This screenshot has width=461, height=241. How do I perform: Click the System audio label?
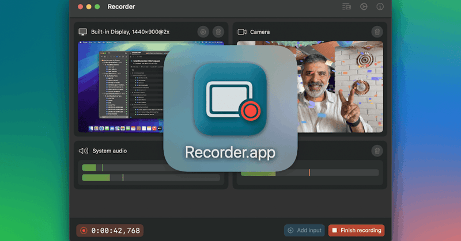109,151
